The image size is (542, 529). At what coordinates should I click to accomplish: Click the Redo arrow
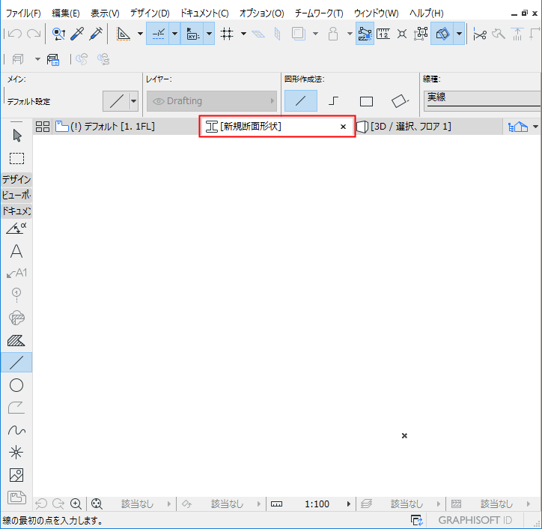(34, 34)
